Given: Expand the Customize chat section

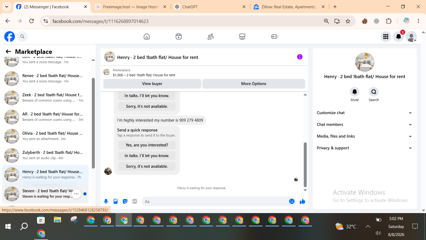Looking at the screenshot, I should 364,113.
